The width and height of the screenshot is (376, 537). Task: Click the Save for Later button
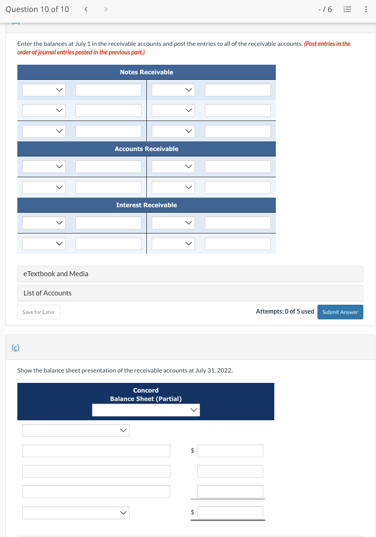point(39,312)
